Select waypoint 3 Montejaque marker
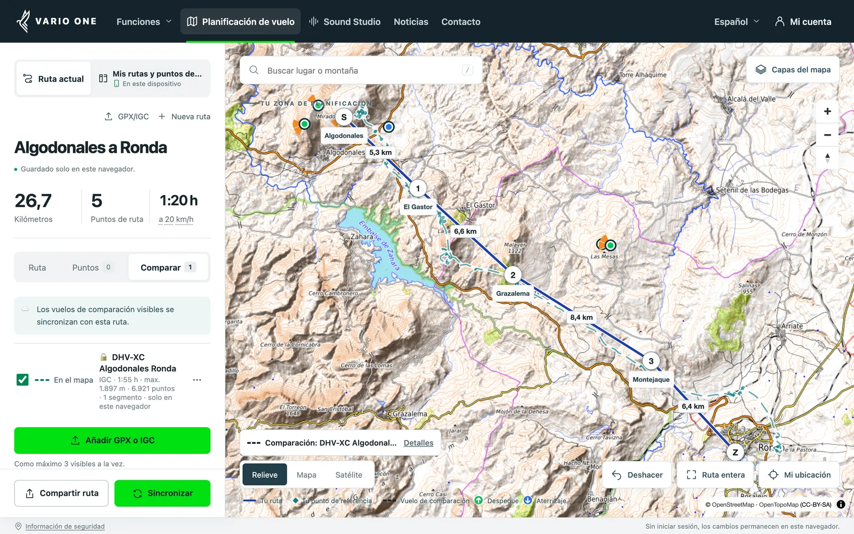 coord(651,361)
